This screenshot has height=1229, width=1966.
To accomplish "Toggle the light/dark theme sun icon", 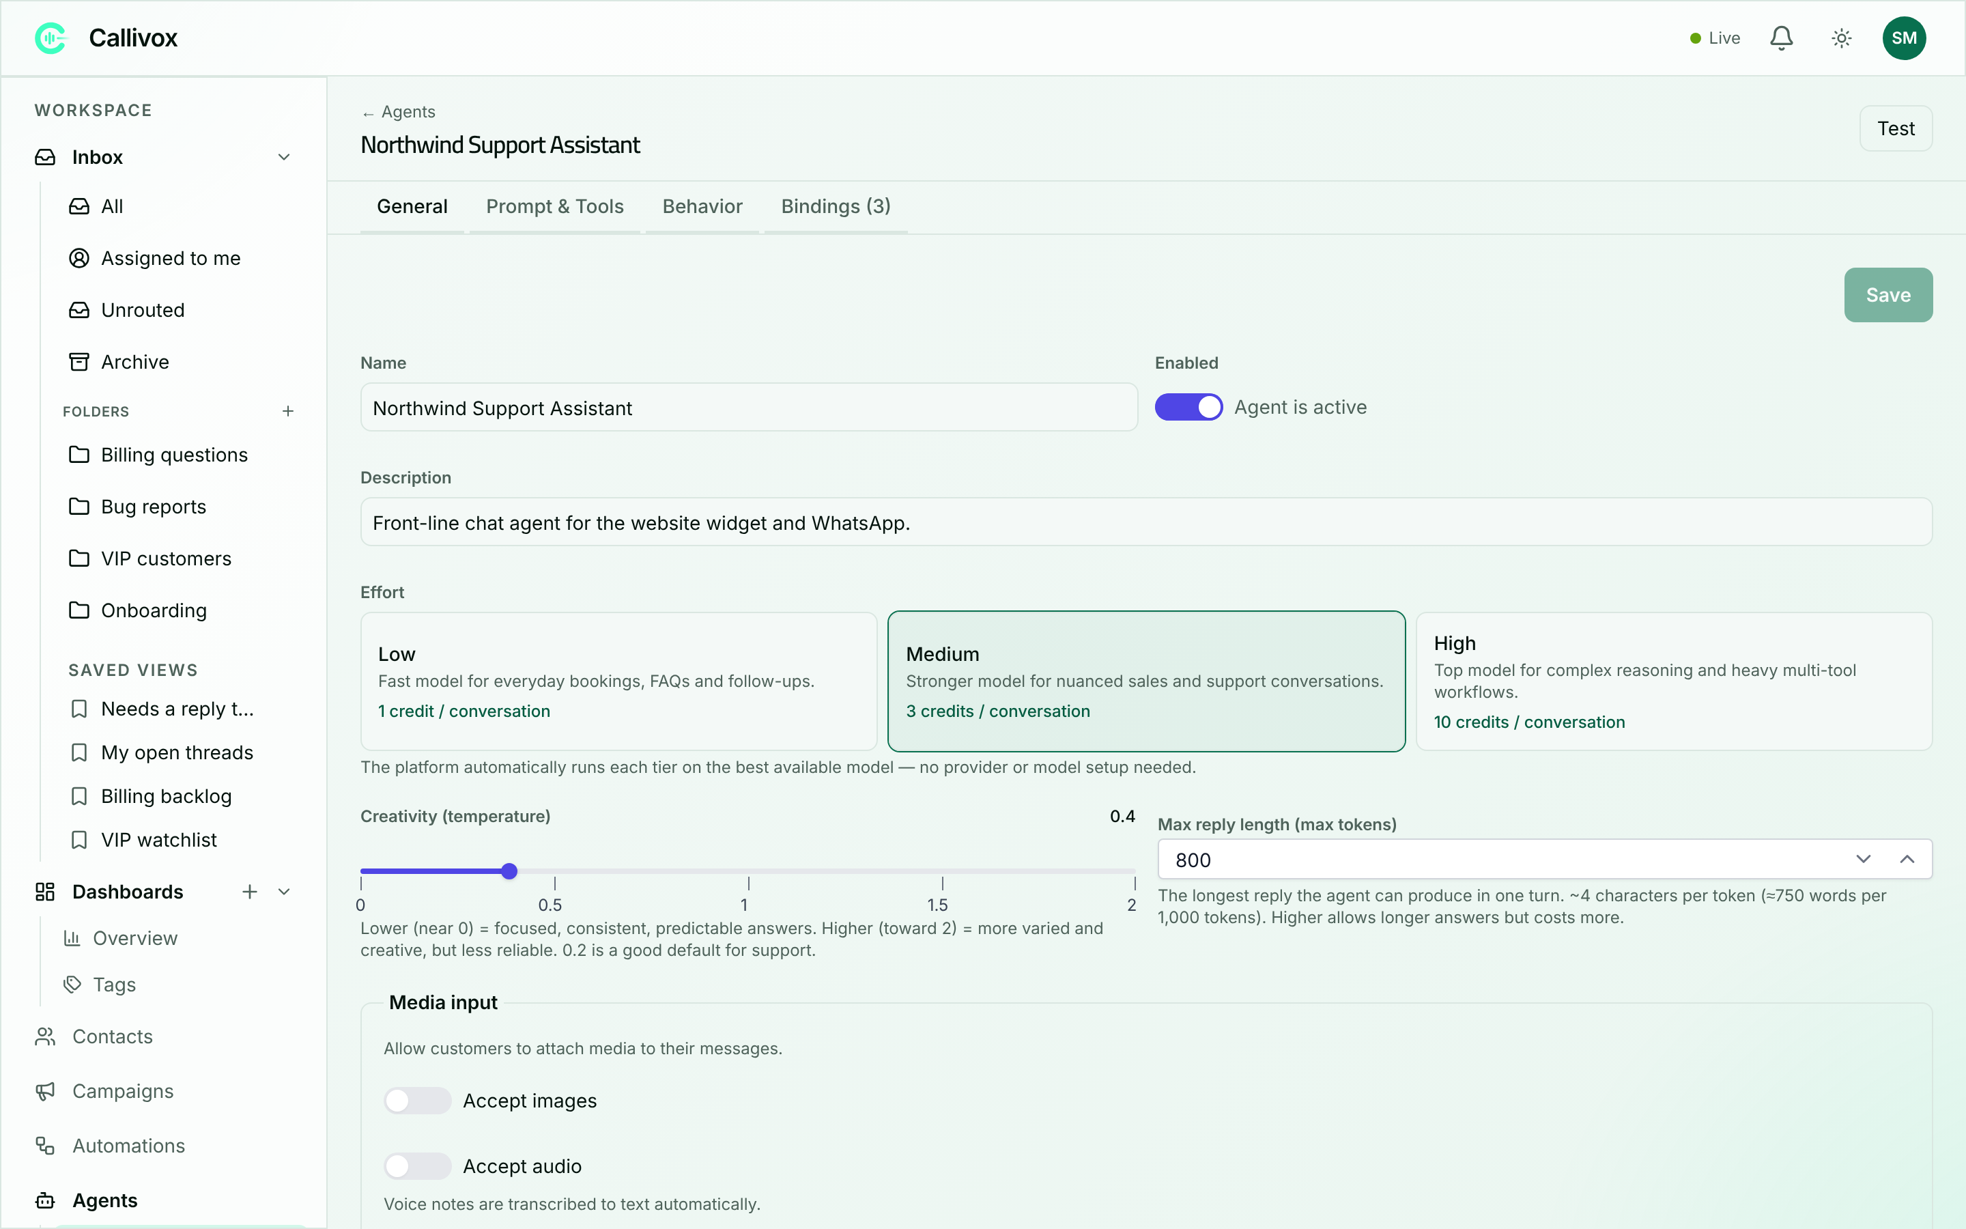I will click(1841, 38).
